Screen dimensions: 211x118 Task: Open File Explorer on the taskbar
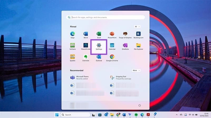coord(112,115)
